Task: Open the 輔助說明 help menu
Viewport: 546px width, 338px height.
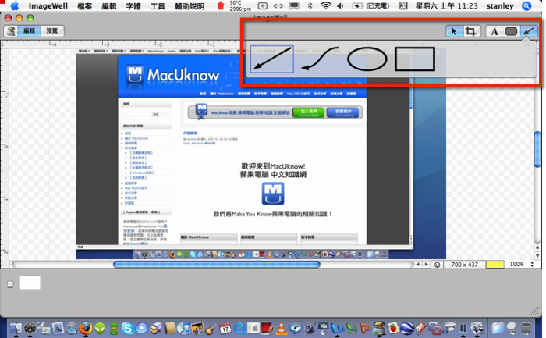Action: pyautogui.click(x=190, y=6)
